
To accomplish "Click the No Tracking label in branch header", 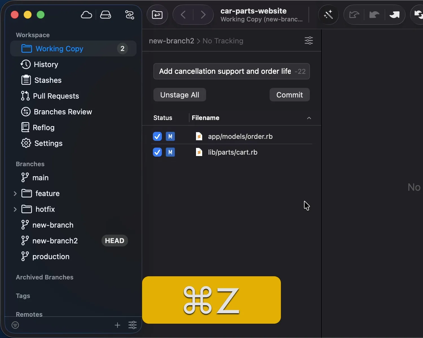I will pyautogui.click(x=223, y=41).
